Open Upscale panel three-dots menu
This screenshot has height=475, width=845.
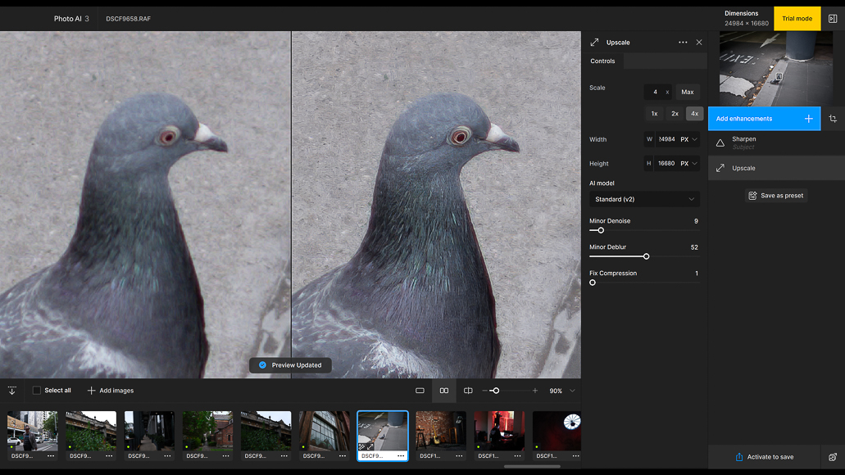[683, 42]
